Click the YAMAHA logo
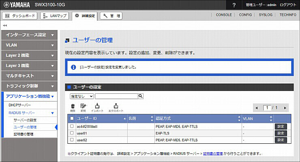Viewport: 300px width, 162px height. (x=17, y=5)
